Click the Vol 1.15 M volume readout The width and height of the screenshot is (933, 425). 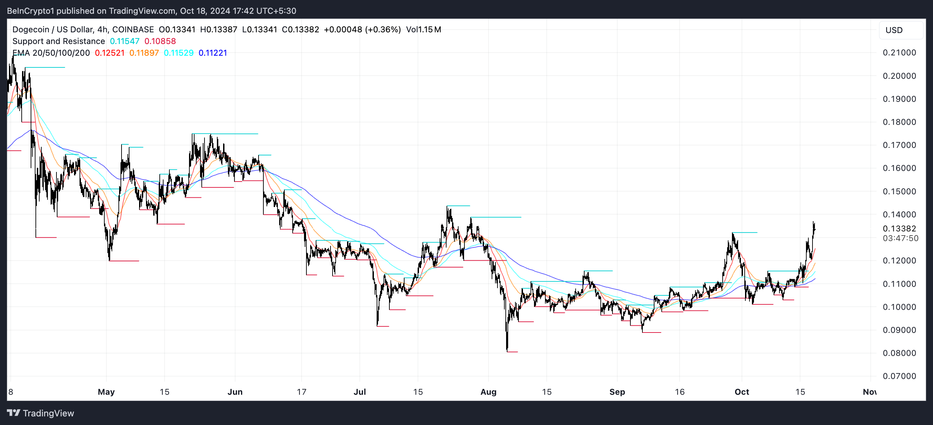click(423, 29)
